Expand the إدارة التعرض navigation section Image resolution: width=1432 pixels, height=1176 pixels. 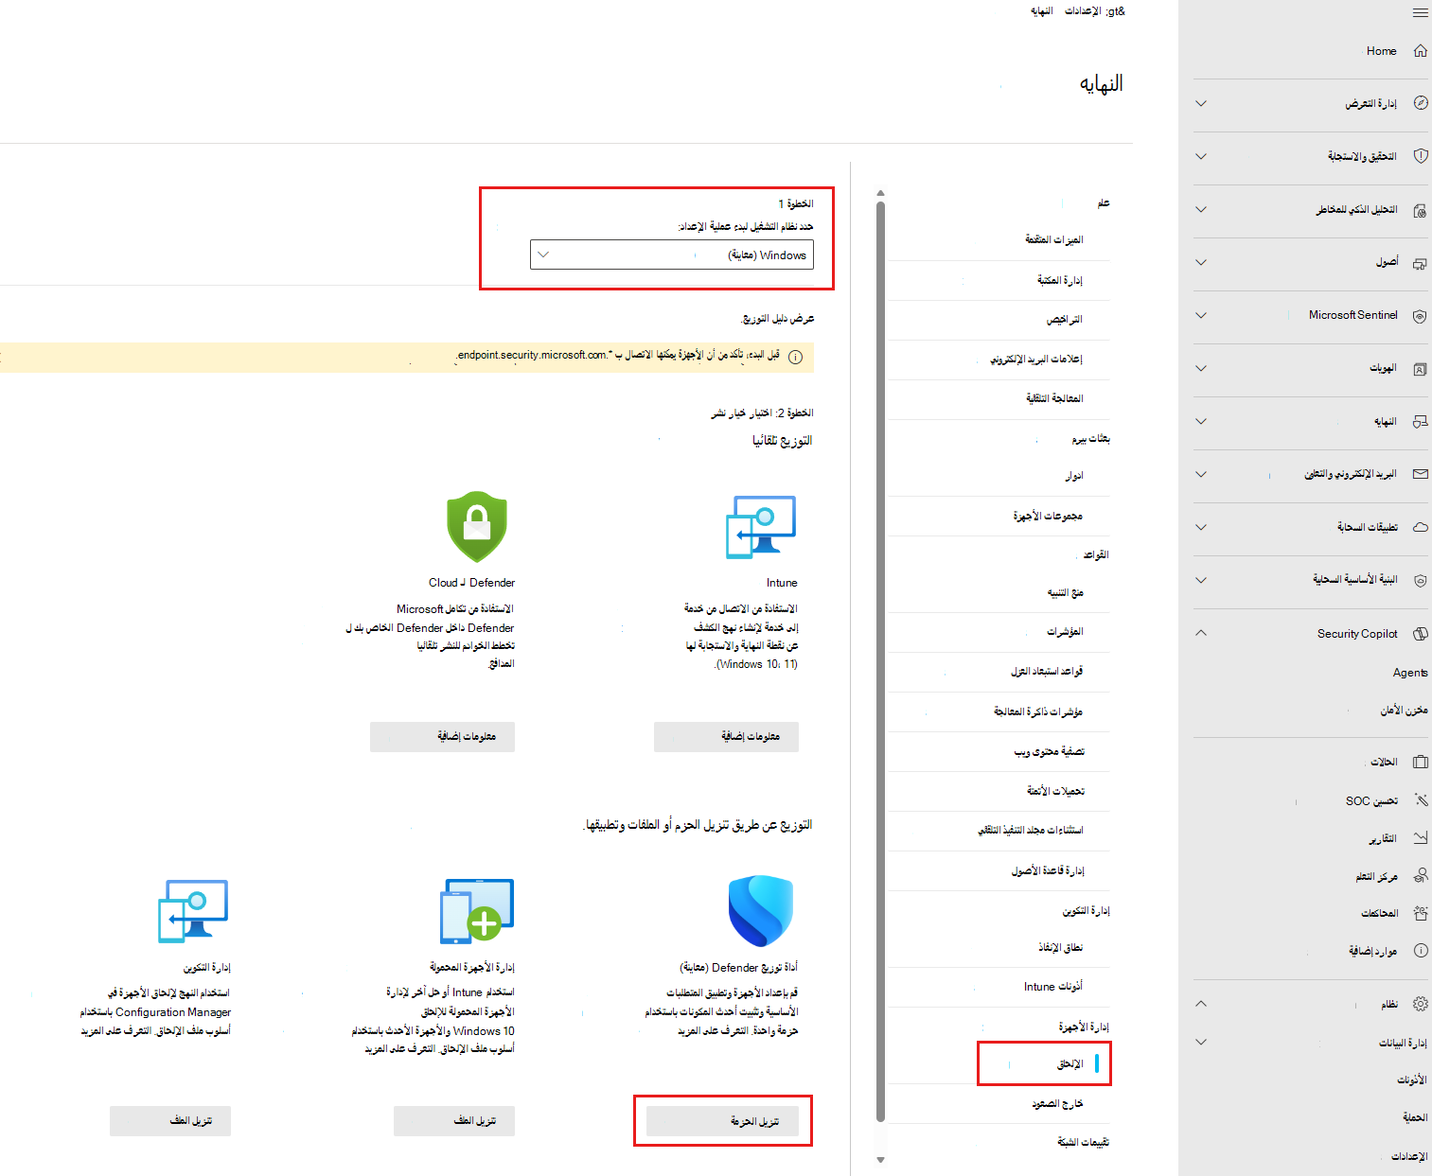click(x=1201, y=103)
